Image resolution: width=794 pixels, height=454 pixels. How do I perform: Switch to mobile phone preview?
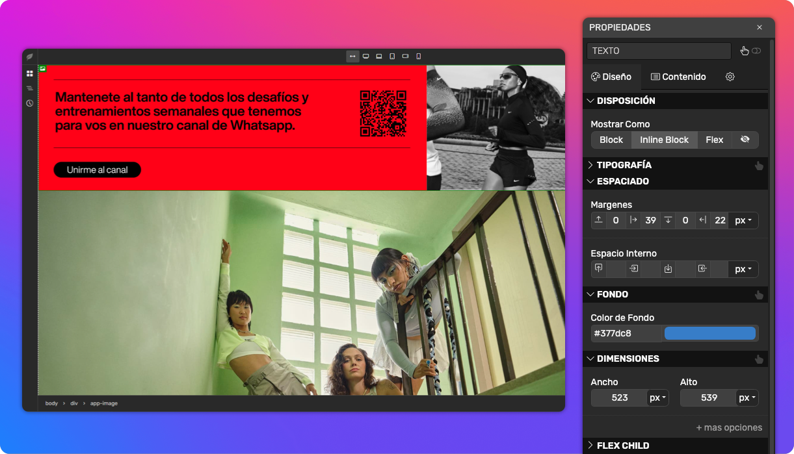[418, 57]
